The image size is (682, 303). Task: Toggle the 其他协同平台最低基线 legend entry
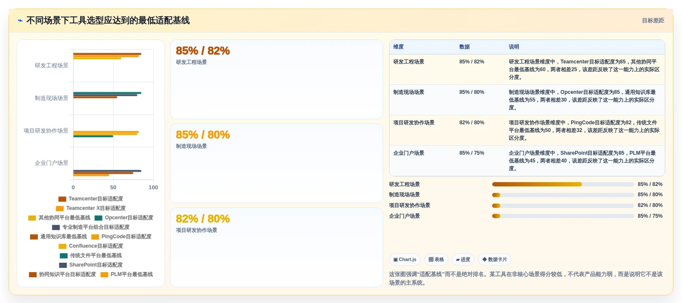59,218
